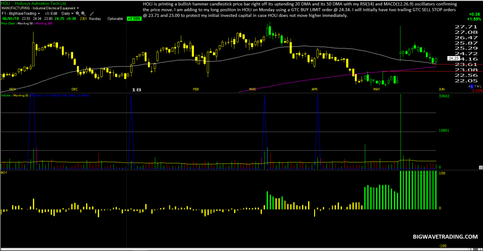Image resolution: width=483 pixels, height=251 pixels.
Task: Click the date 06/01/18 in data row
Action: (11, 19)
